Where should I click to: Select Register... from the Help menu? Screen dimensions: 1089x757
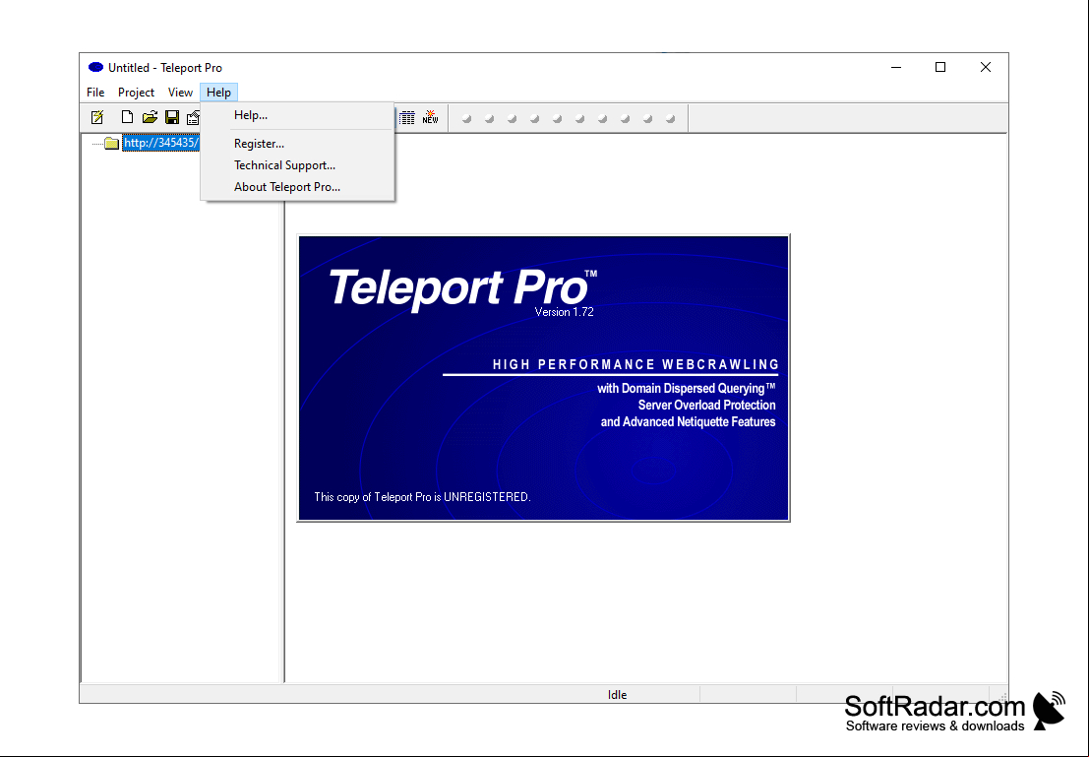297,144
